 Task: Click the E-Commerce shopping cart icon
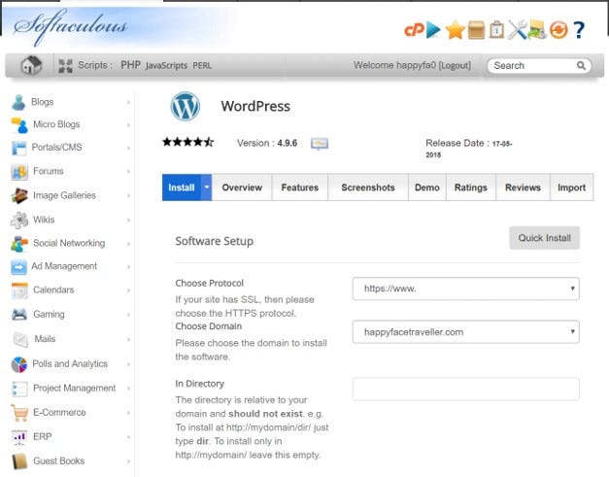[19, 413]
